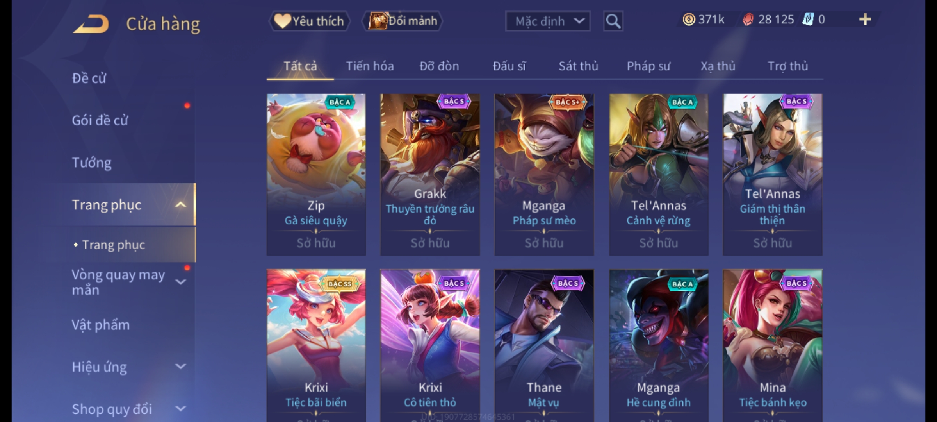Switch to the Pháp sư tab

(x=648, y=66)
